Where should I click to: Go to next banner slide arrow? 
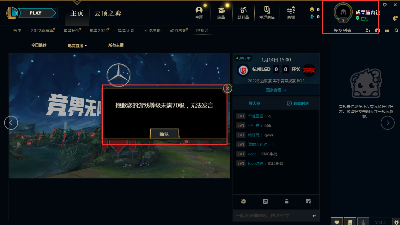click(x=388, y=123)
